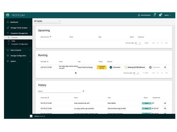
Task: Collapse sidebar using bottom-left chevron
Action: pos(31,116)
